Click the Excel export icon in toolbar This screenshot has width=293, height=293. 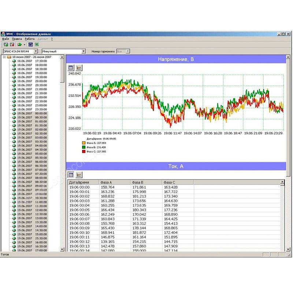point(37,45)
